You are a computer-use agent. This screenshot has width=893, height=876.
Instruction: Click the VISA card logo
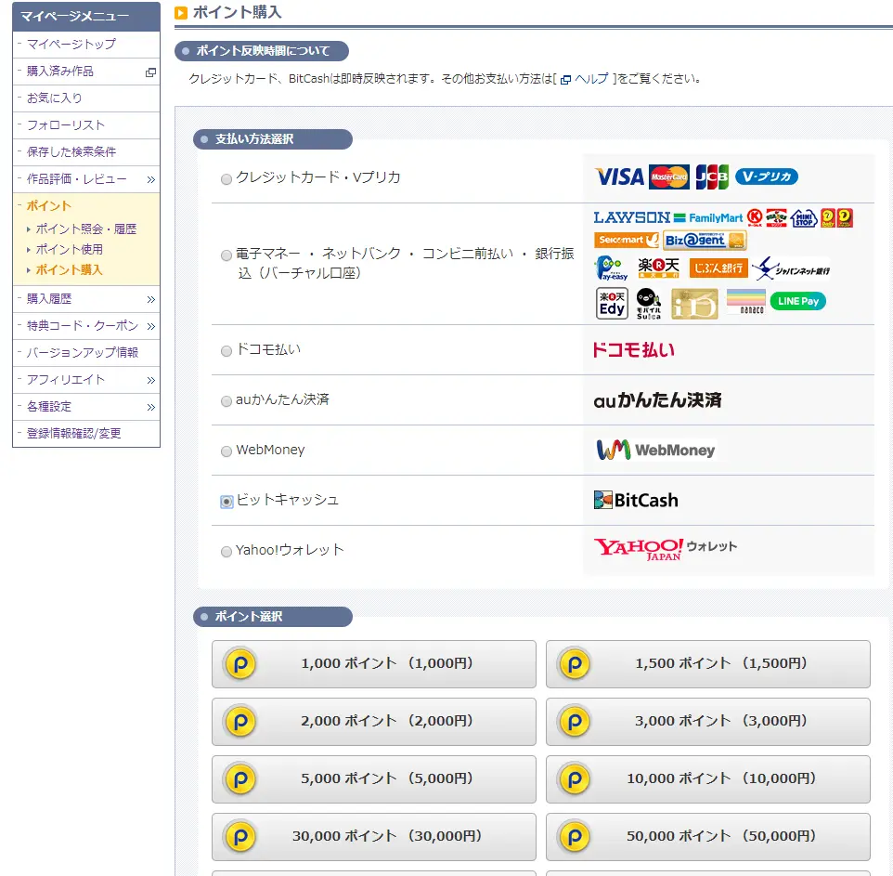[620, 177]
